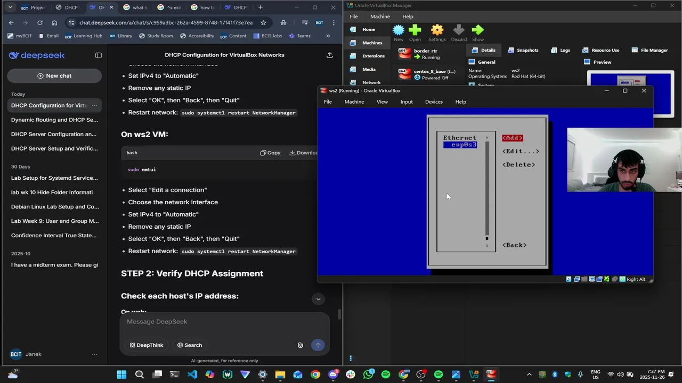Open Home section in VirtualBox Manager sidebar
Screen dimensions: 682x383
[x=368, y=29]
